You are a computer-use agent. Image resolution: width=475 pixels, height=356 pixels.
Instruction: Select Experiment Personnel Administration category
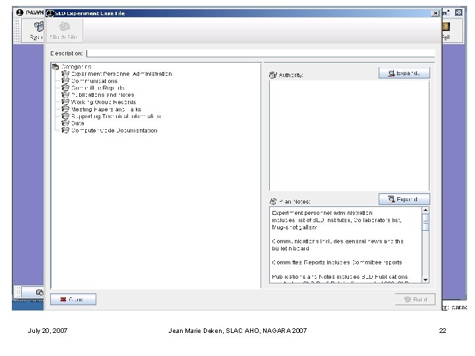pyautogui.click(x=121, y=74)
